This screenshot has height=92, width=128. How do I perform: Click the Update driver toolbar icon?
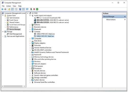pyautogui.click(x=31, y=9)
